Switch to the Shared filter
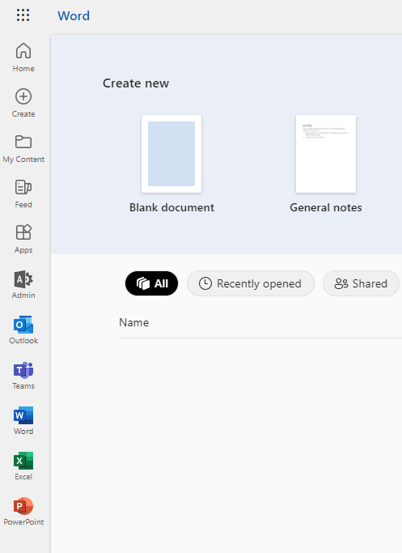402x553 pixels. [361, 283]
